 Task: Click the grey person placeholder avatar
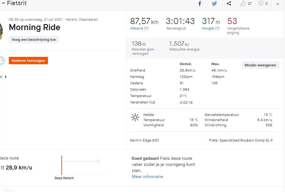[x=2, y=61]
